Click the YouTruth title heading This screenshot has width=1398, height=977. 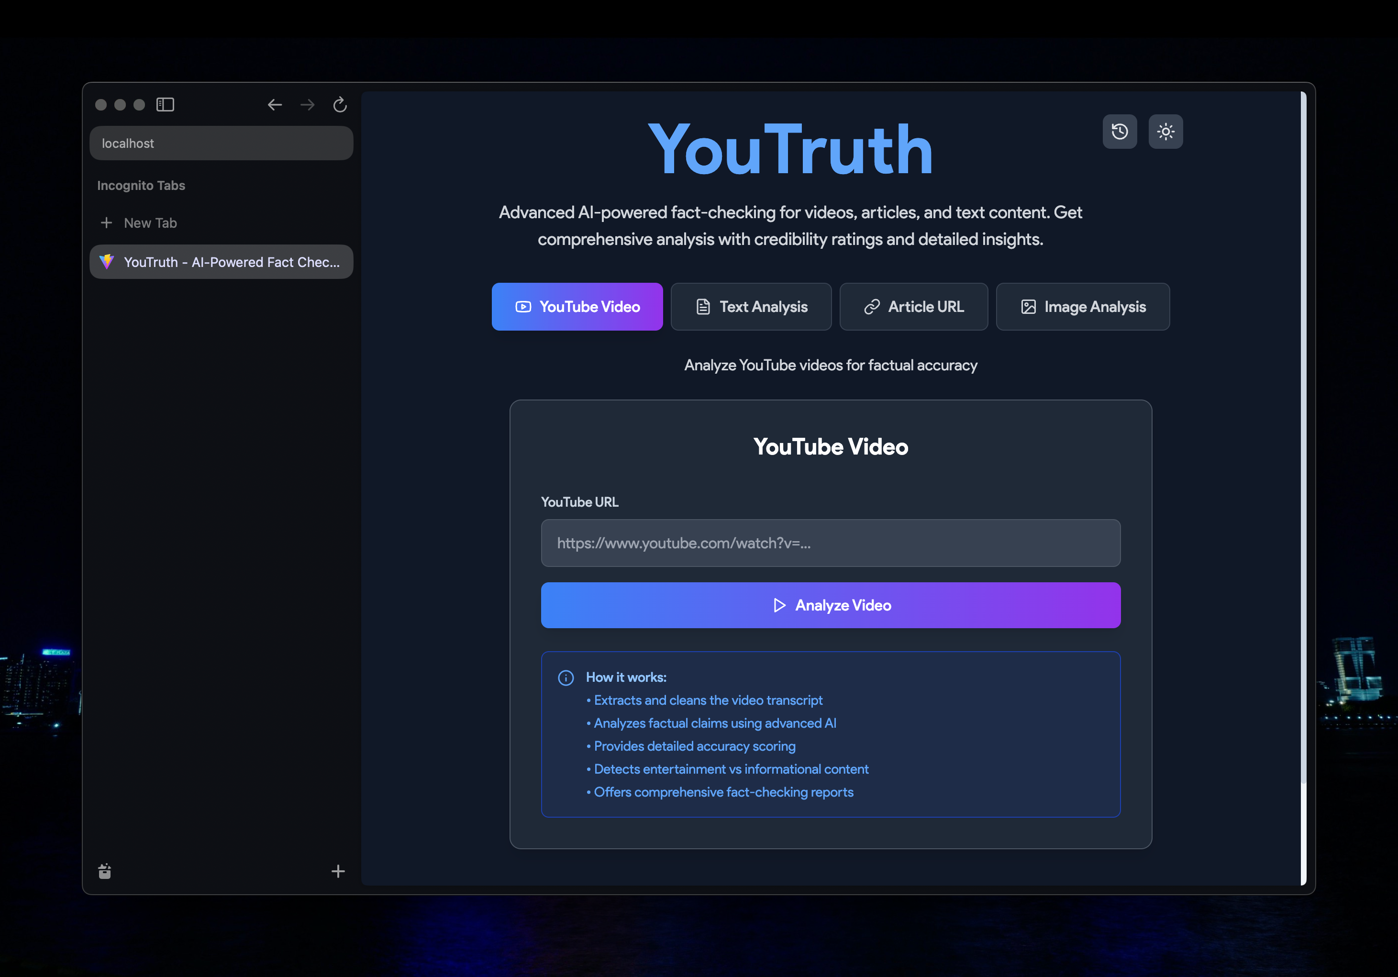point(790,150)
